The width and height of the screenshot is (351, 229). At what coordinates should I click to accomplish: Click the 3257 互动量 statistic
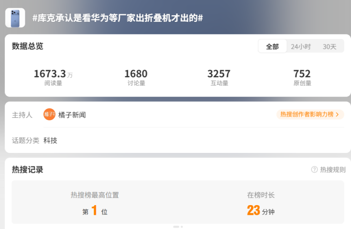coord(219,77)
